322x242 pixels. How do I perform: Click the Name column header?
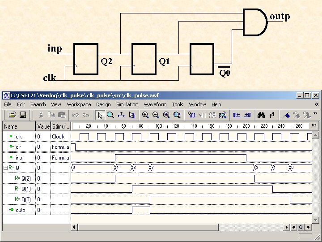[19, 126]
